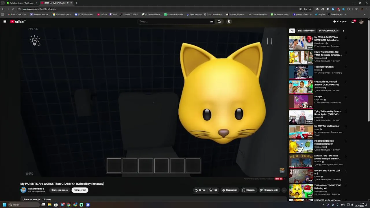Like the video with thumbs up
This screenshot has height=208, width=370.
click(200, 190)
